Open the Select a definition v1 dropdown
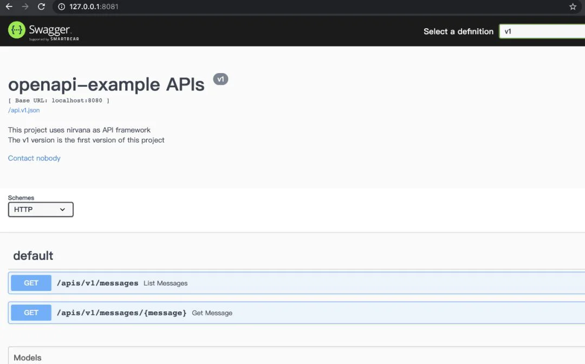585x364 pixels. [x=542, y=31]
